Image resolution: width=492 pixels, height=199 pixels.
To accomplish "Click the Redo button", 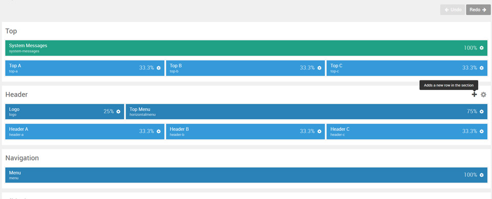I will [x=478, y=10].
